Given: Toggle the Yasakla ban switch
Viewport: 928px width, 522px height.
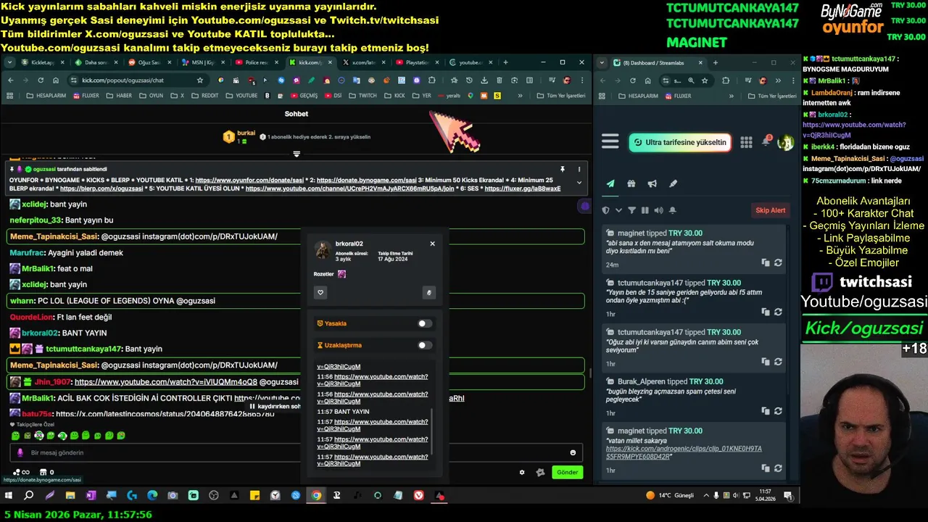Looking at the screenshot, I should [425, 323].
